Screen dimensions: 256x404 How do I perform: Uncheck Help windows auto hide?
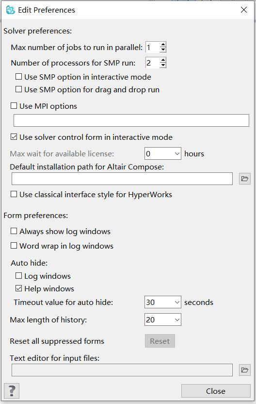pos(18,288)
